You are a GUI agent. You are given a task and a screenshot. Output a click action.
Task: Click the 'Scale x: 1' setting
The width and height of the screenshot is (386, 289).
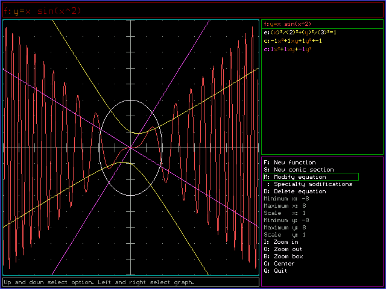(285, 213)
